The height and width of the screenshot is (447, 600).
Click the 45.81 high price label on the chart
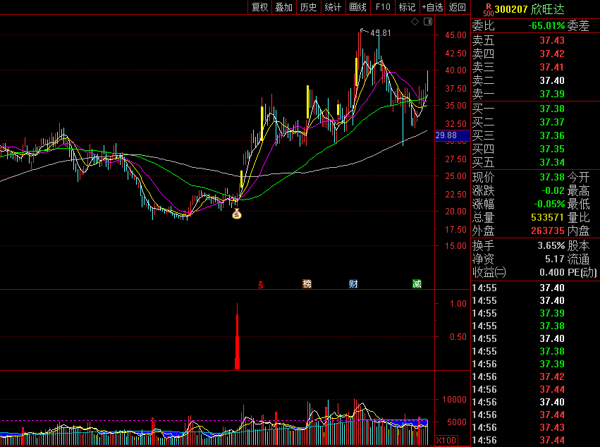[381, 33]
